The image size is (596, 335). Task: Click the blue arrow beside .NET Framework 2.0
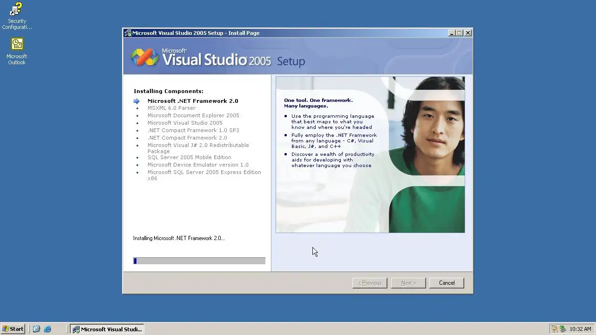pos(136,101)
